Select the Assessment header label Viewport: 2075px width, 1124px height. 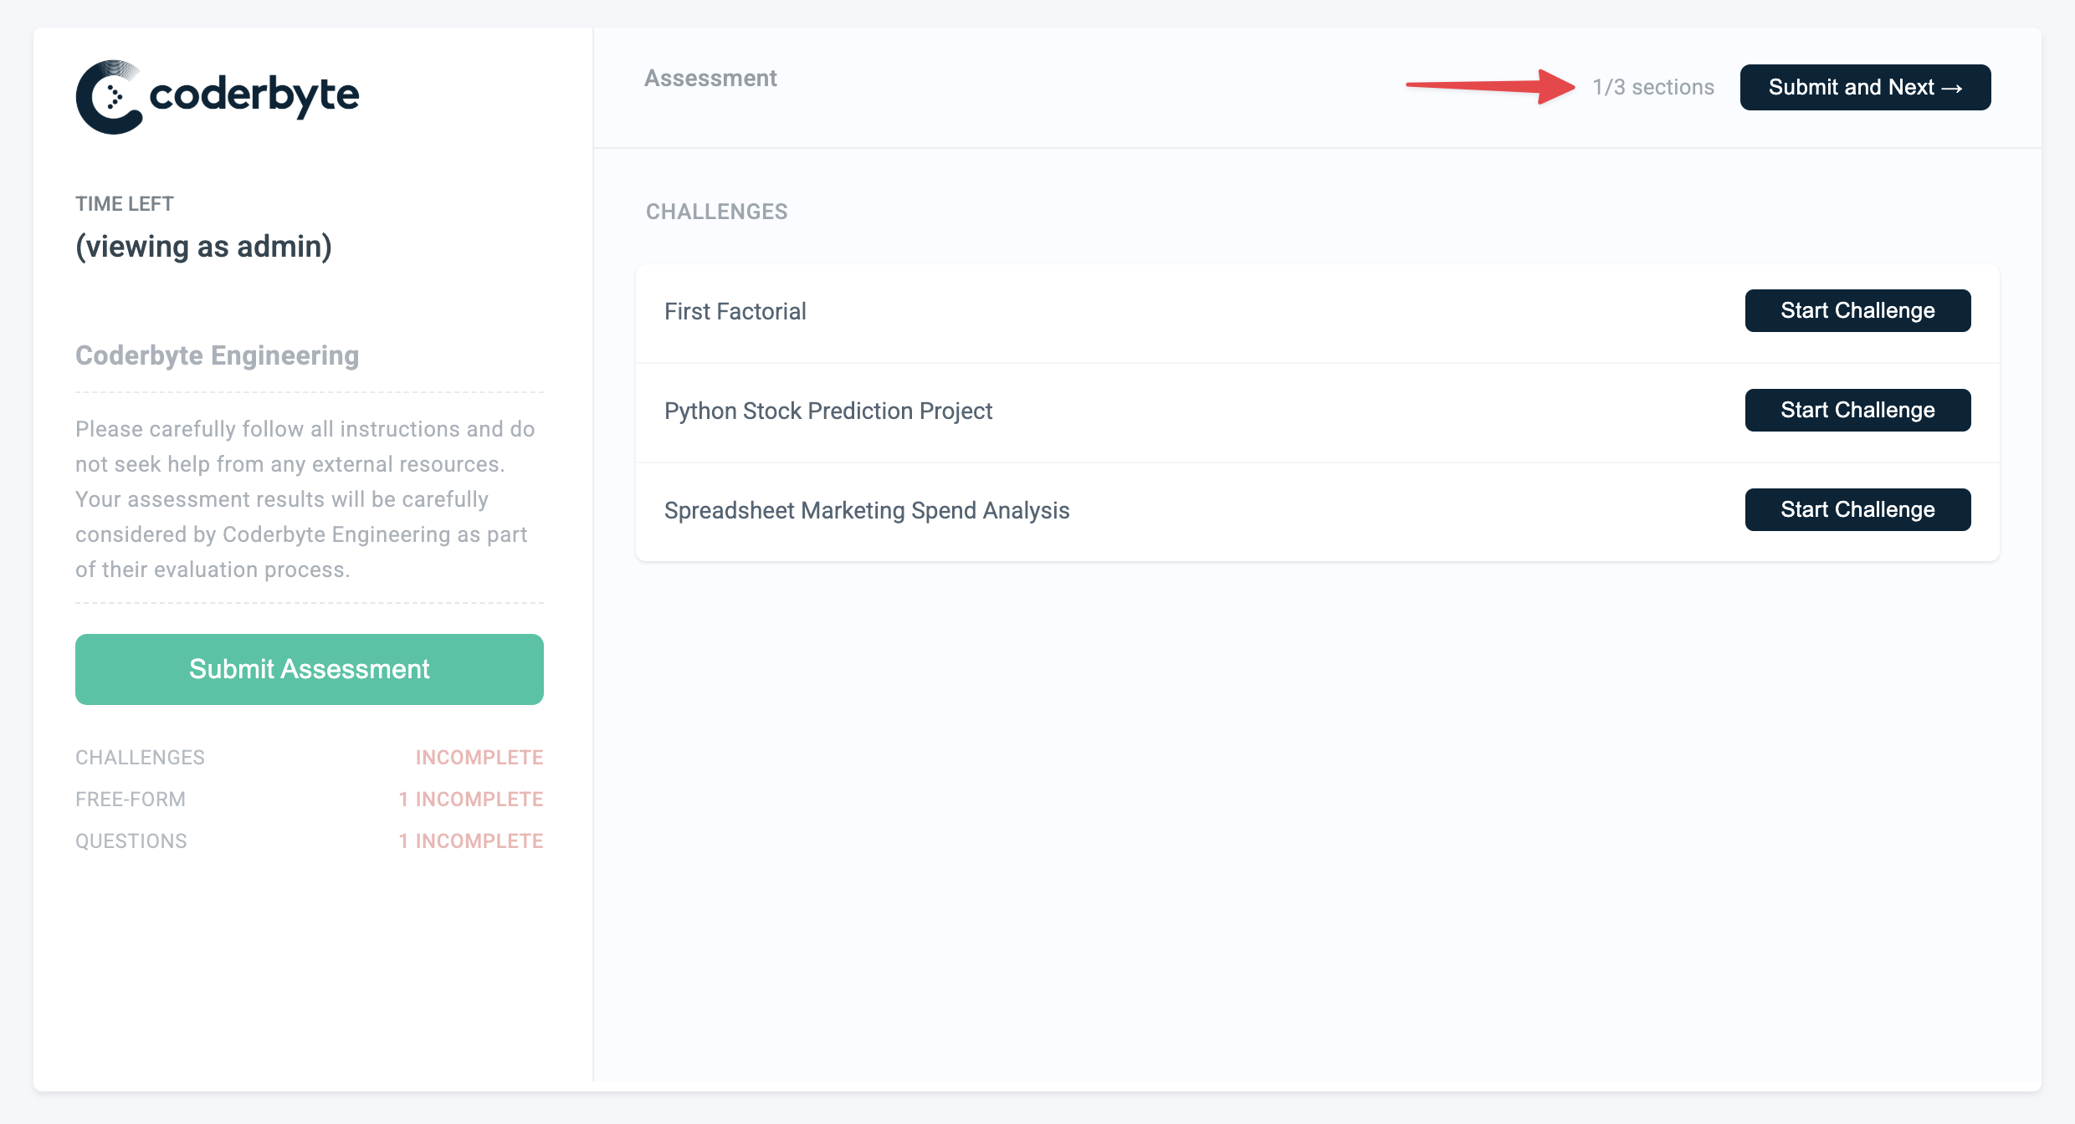710,79
